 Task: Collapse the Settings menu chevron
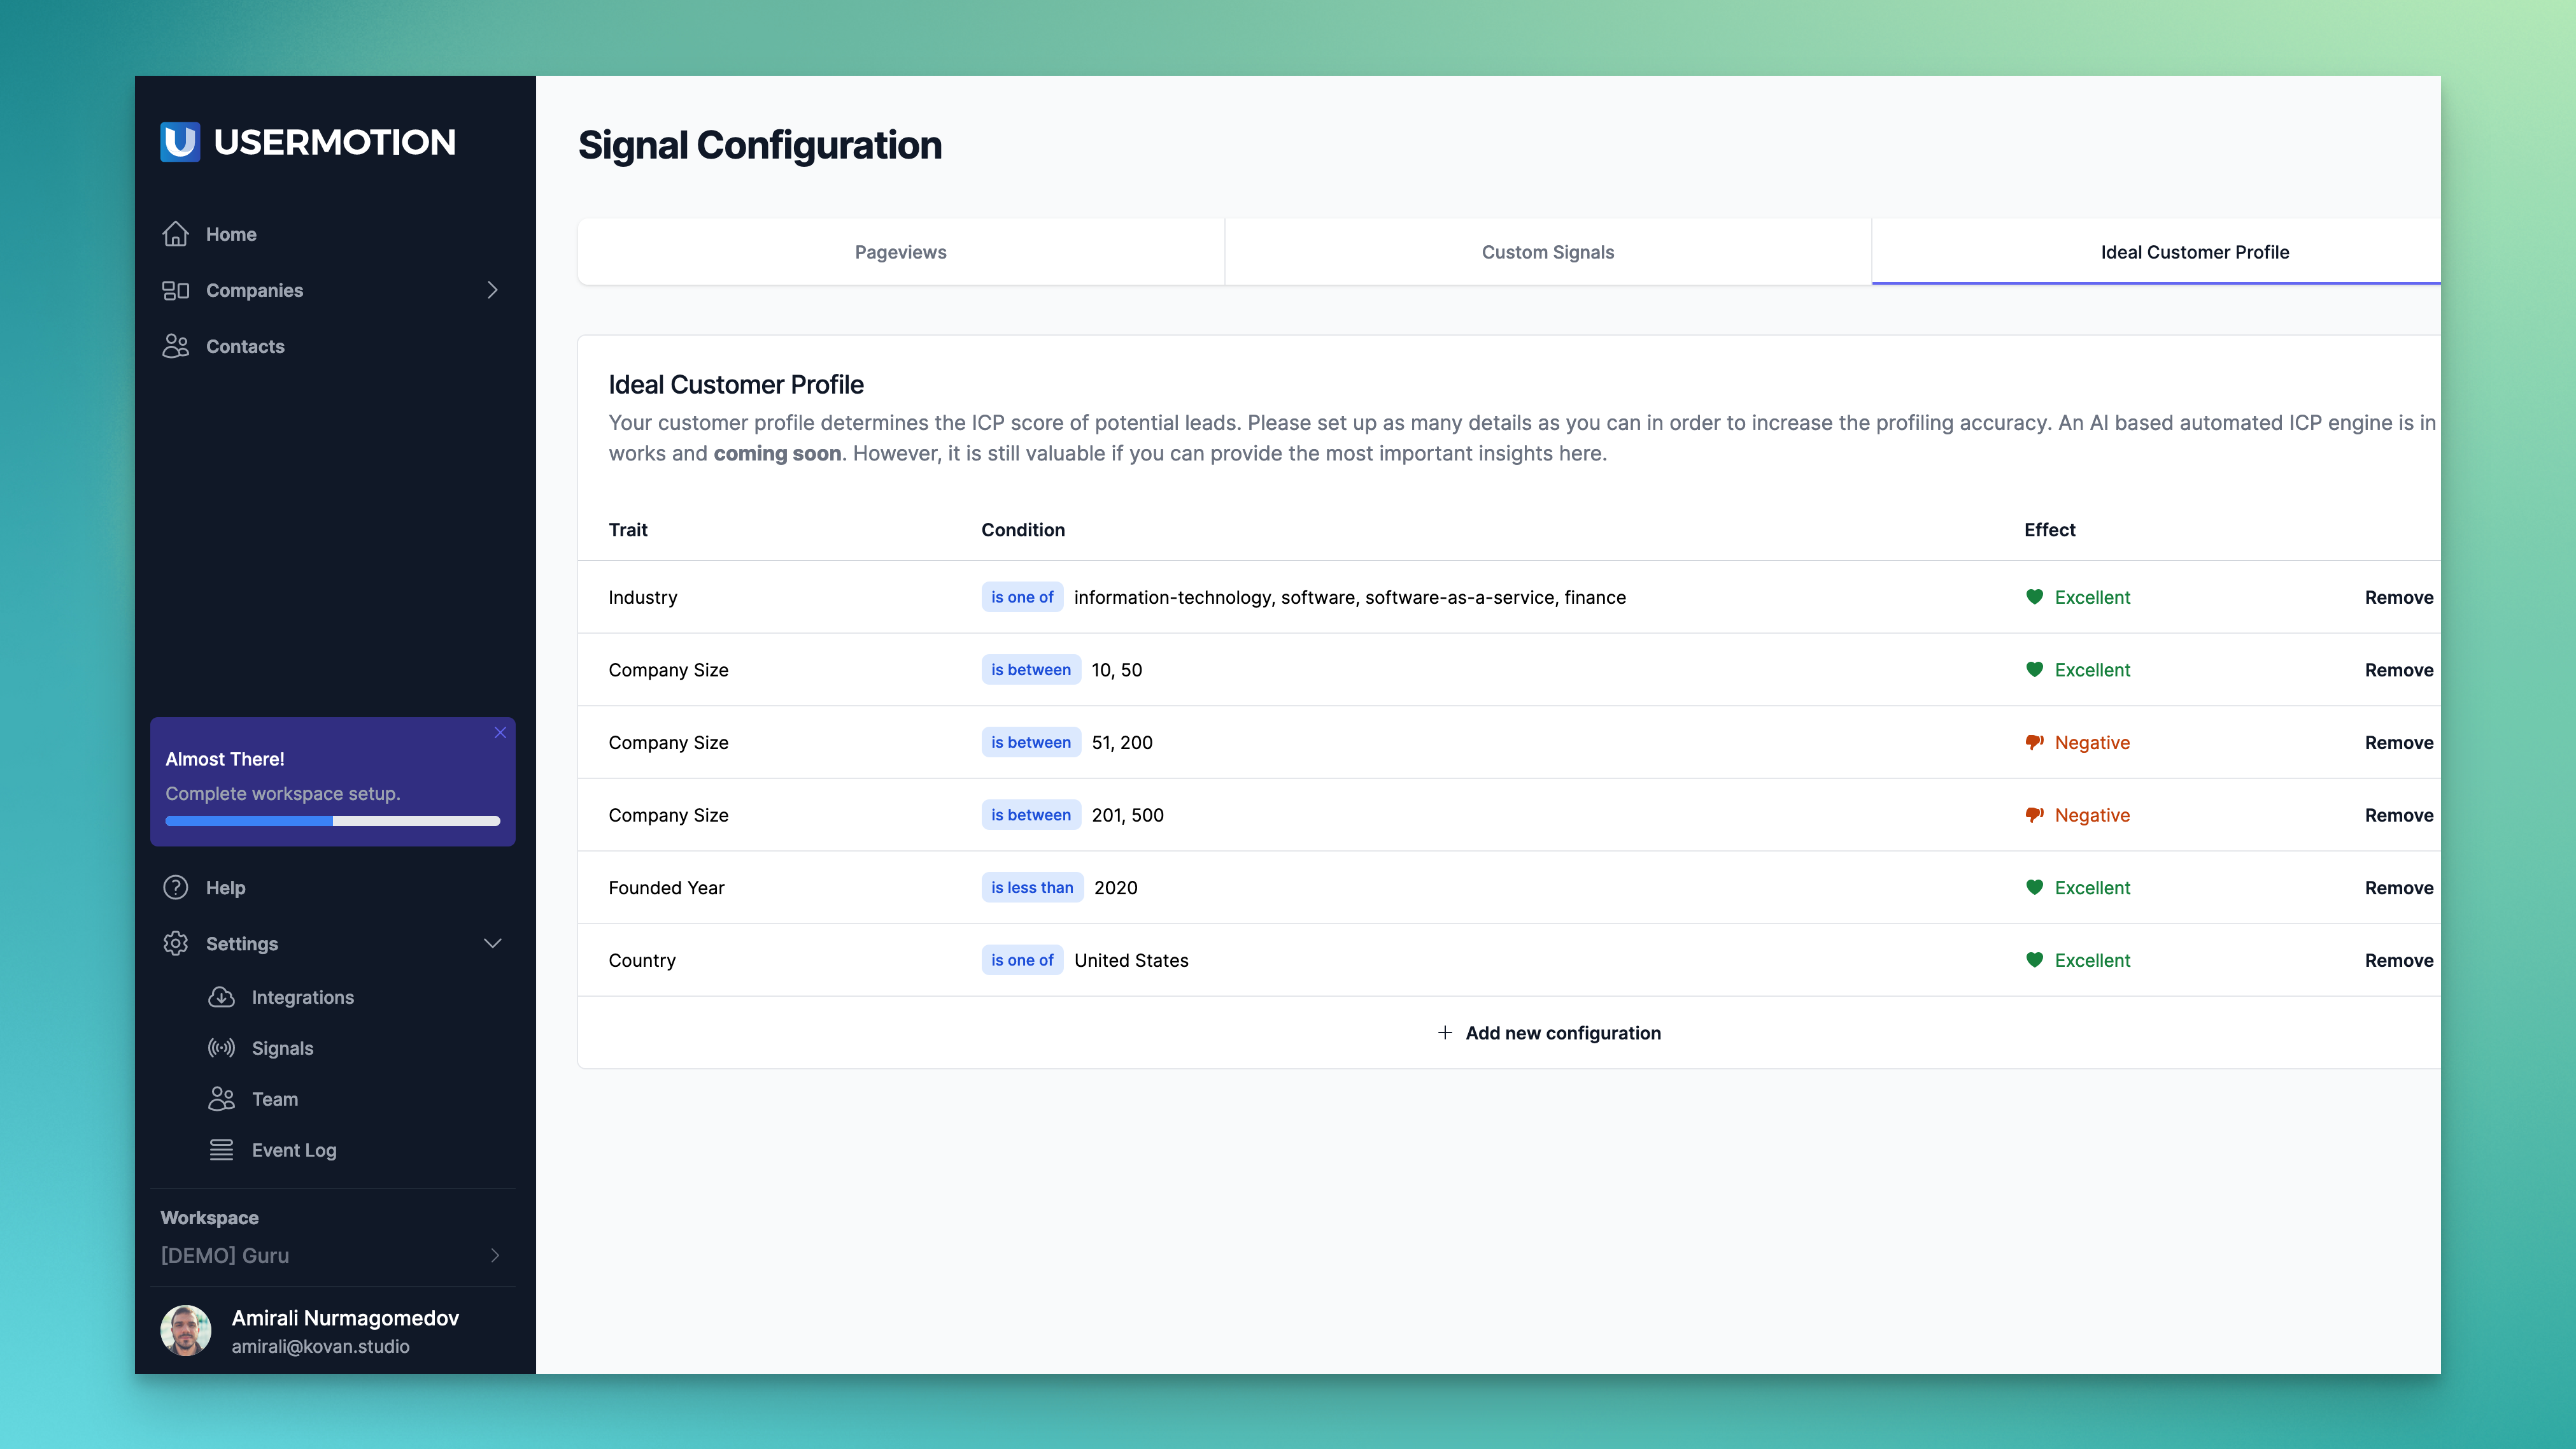492,944
